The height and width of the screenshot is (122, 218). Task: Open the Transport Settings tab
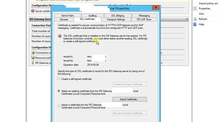click(116, 19)
